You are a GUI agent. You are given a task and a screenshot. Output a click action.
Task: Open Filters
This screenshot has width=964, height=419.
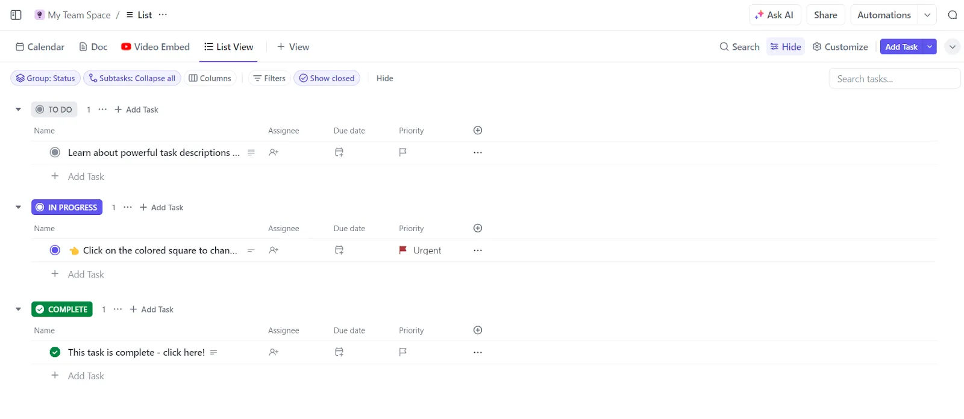coord(269,78)
